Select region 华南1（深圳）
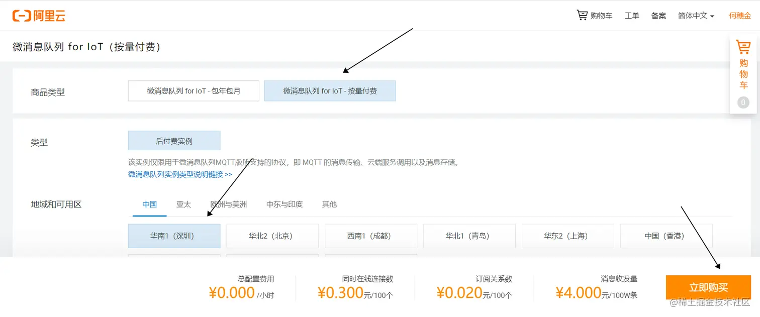The width and height of the screenshot is (760, 317). (x=174, y=236)
